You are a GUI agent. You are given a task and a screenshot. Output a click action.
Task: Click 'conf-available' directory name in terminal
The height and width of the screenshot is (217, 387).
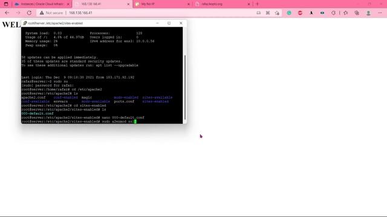[x=35, y=102]
